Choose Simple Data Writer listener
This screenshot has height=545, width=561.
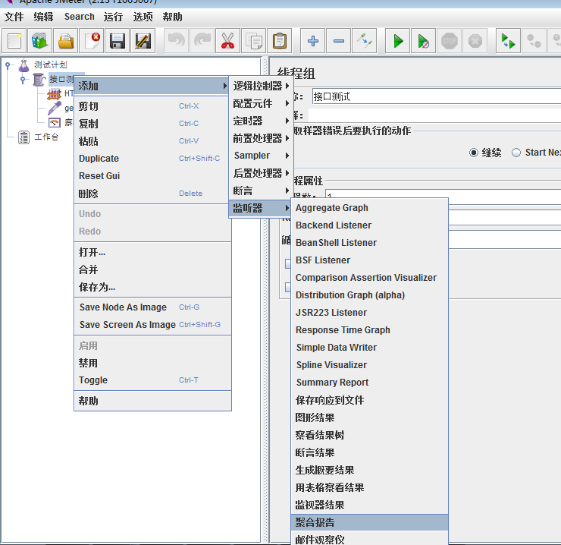click(370, 348)
